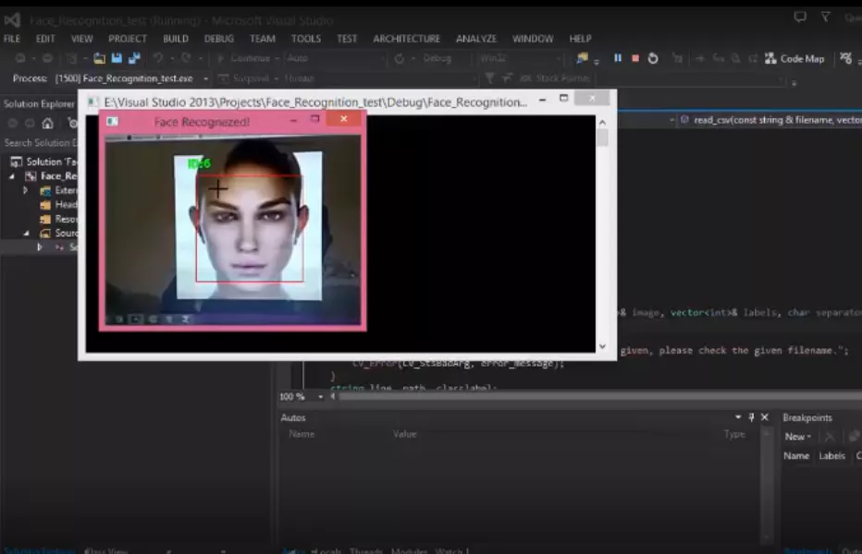Click the feedback speech bubble icon
This screenshot has width=862, height=554.
pyautogui.click(x=800, y=17)
